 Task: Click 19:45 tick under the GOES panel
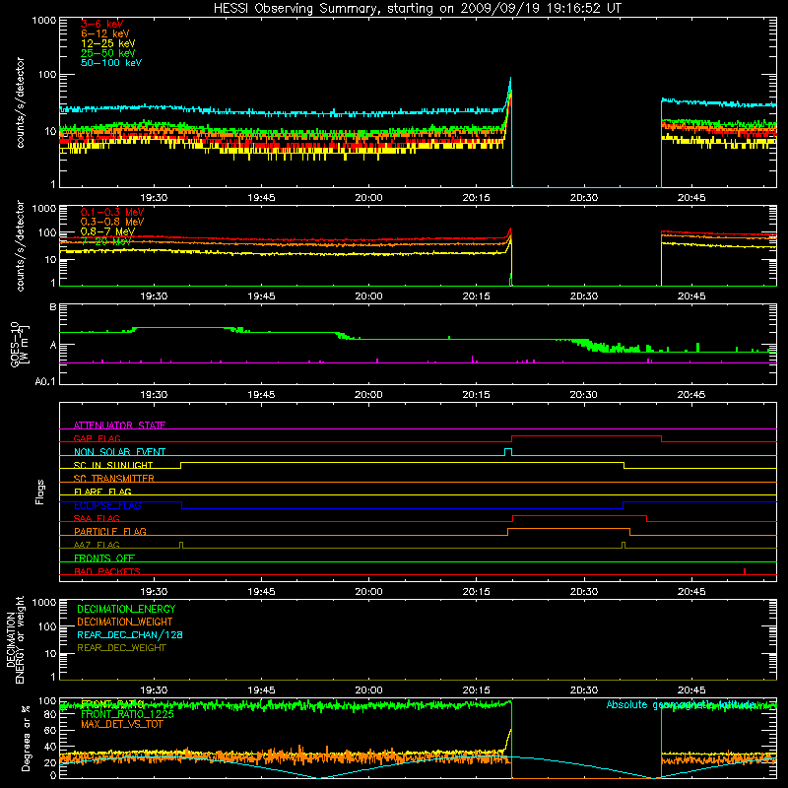tap(261, 395)
